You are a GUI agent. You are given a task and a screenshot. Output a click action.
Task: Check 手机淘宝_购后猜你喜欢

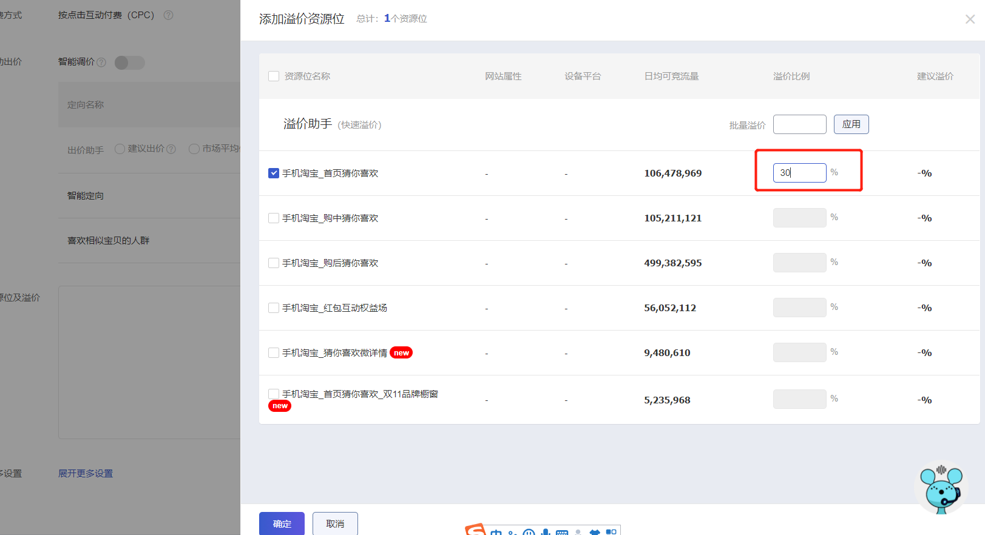(x=274, y=263)
